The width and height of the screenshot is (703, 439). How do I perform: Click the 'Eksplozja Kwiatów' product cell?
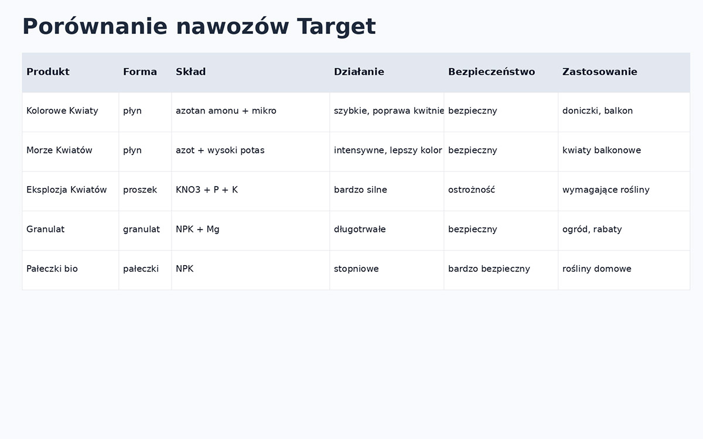pyautogui.click(x=70, y=191)
